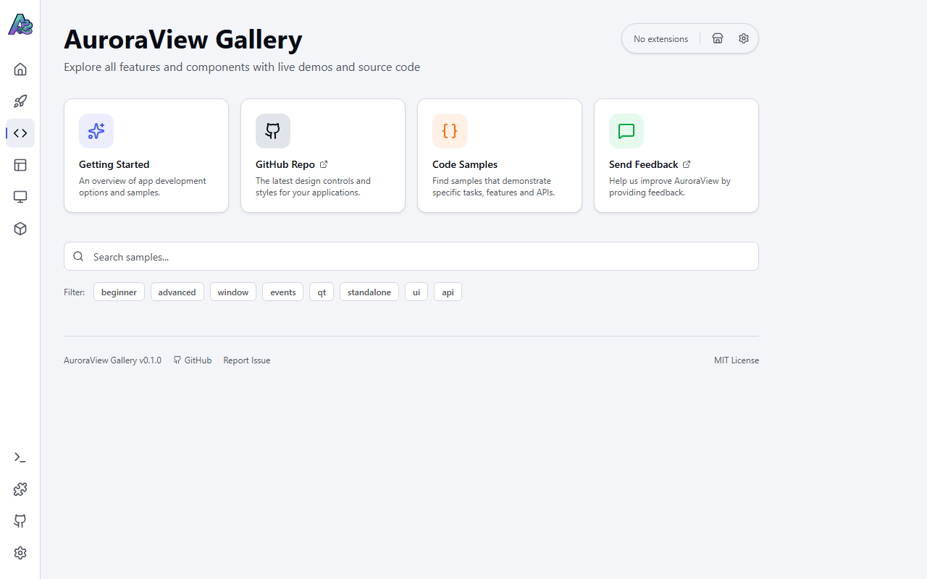Open the Home page from the sidebar
The height and width of the screenshot is (579, 927).
[20, 69]
